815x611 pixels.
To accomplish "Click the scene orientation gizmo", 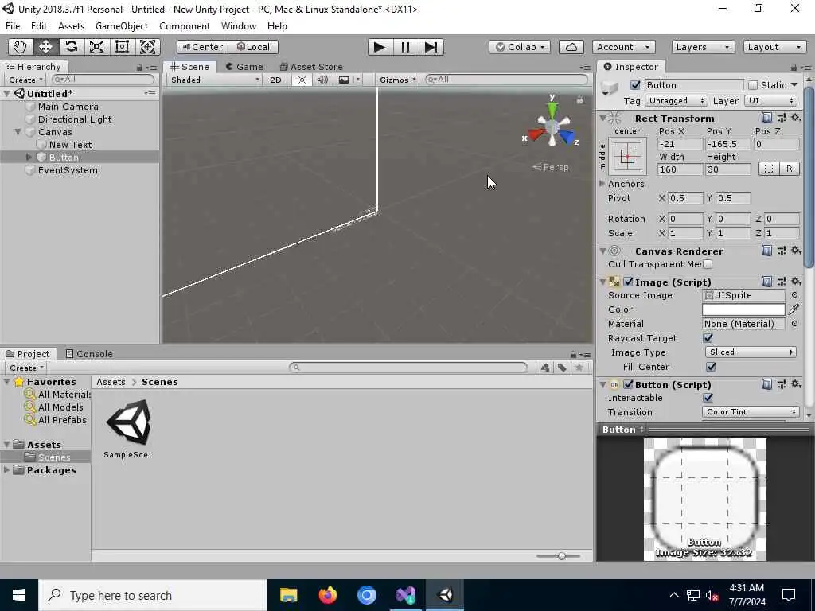I will pos(552,126).
